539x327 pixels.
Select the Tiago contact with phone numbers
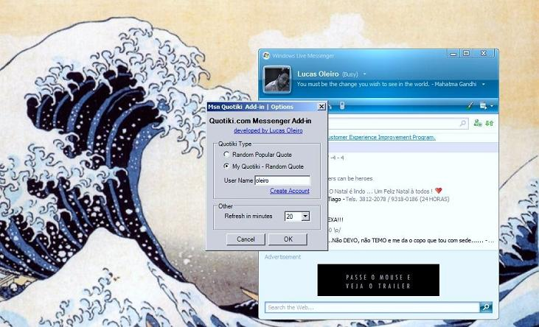coord(389,200)
